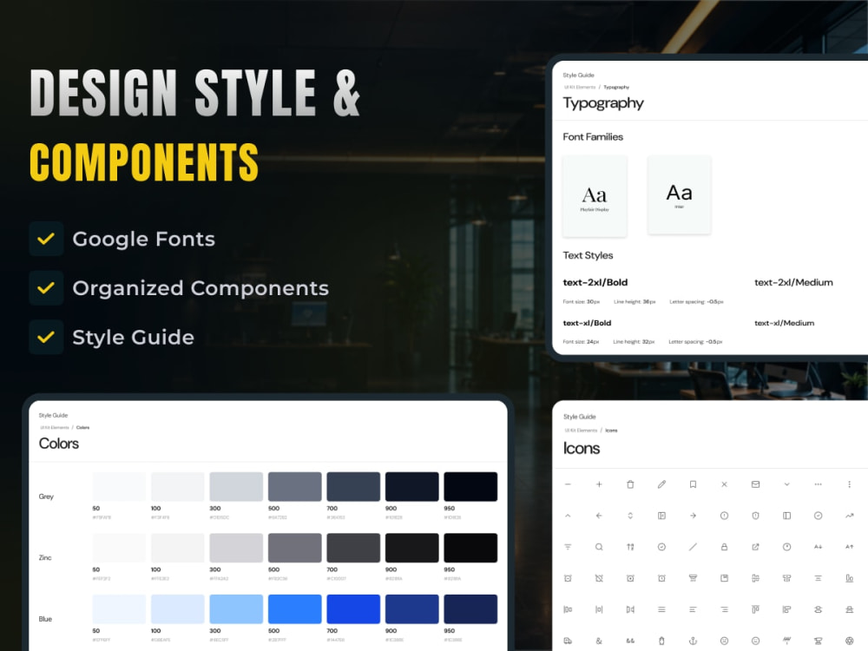Open UI Kit Elements breadcrumb in Colors panel
Viewport: 868px width, 651px height.
pos(55,427)
